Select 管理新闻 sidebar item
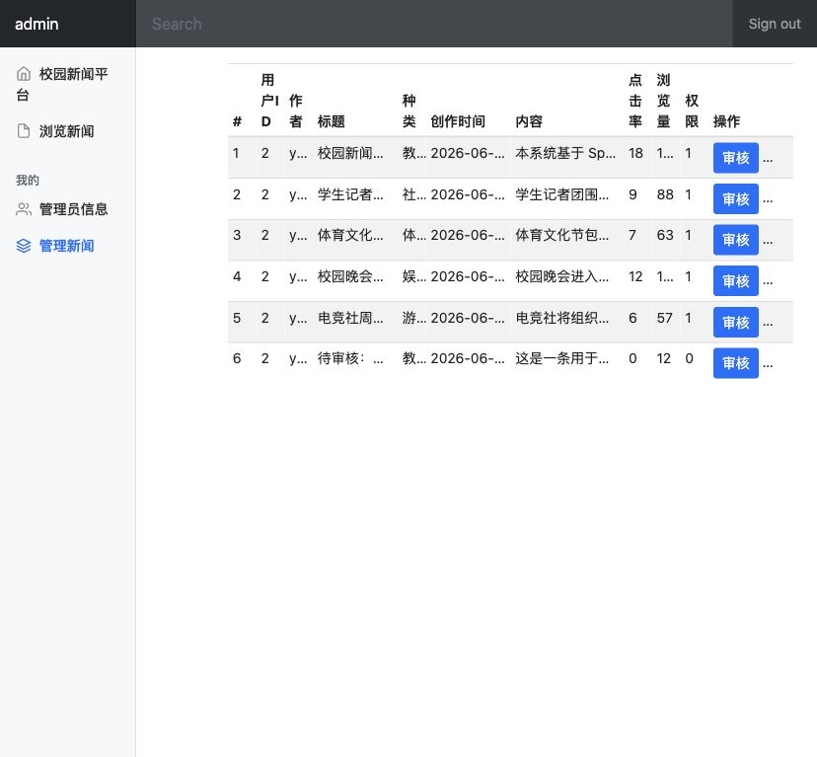Screen dimensions: 817x757 click(55, 246)
